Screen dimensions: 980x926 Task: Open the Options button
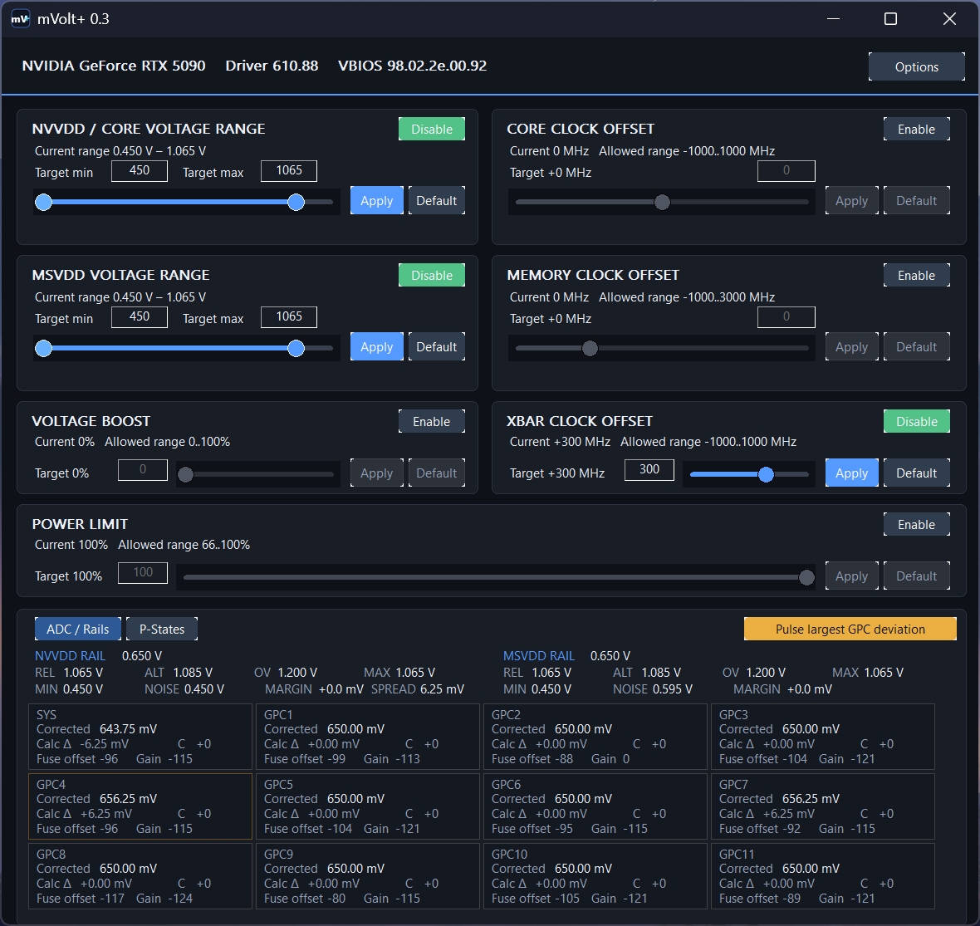click(916, 67)
